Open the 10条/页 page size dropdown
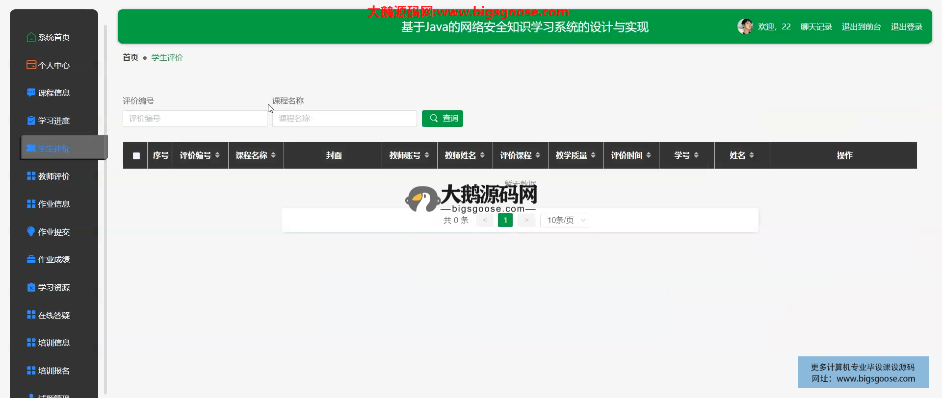Viewport: 942px width, 398px height. pyautogui.click(x=564, y=221)
